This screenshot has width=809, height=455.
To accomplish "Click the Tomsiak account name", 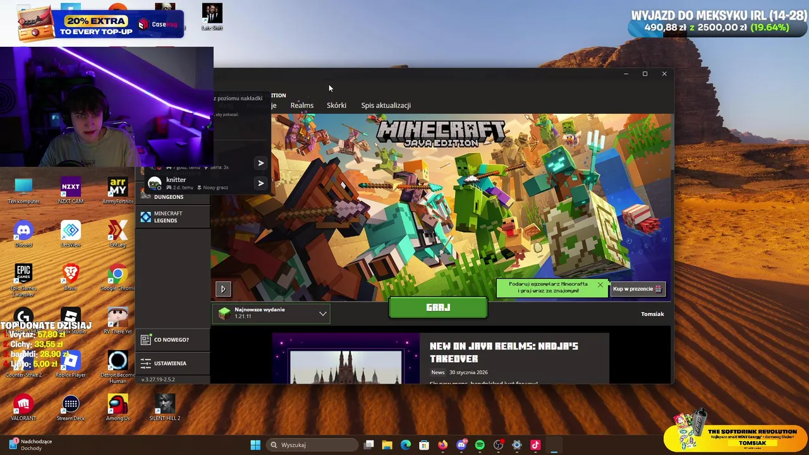I will tap(652, 314).
